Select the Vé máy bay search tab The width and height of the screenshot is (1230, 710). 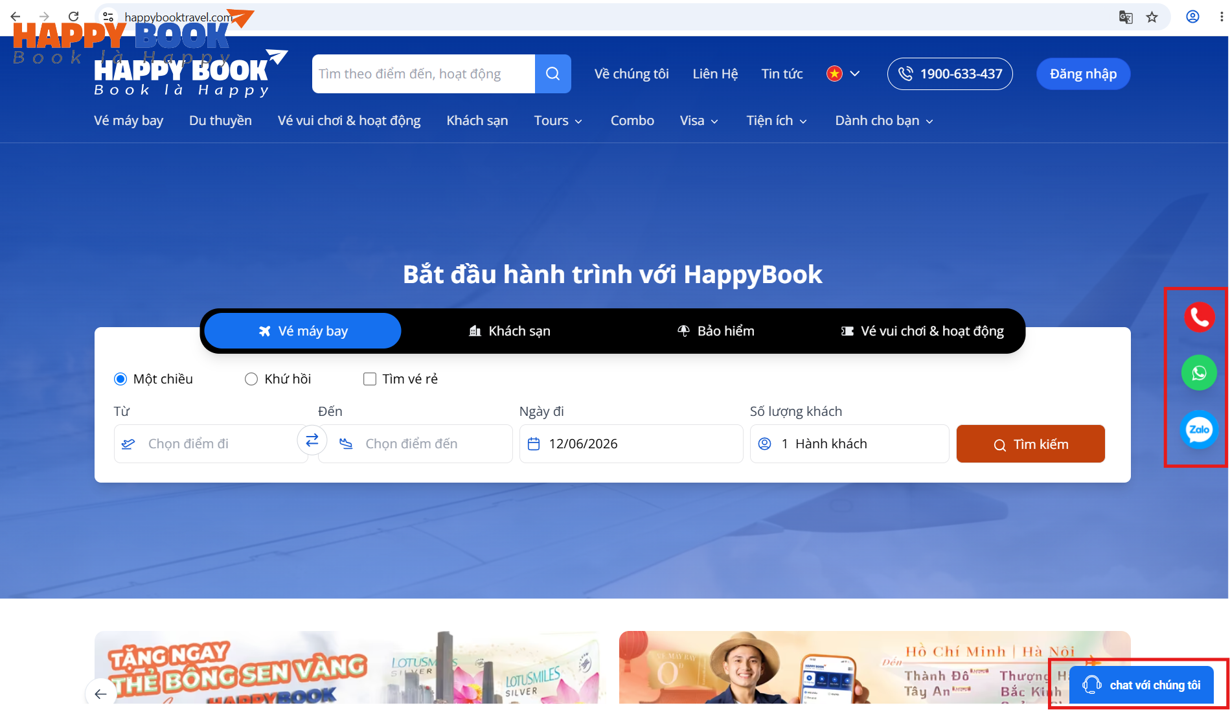click(303, 331)
